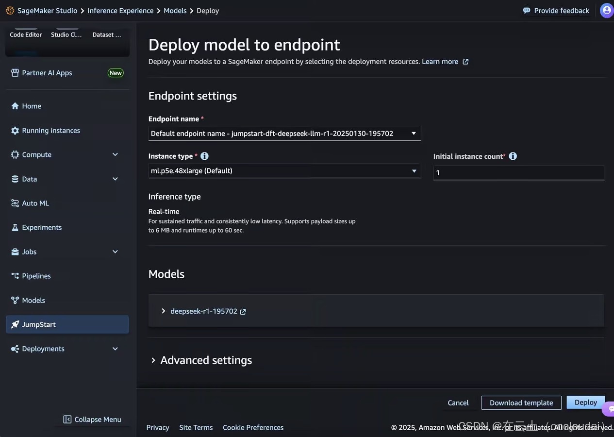This screenshot has height=437, width=614.
Task: Click the Cancel button
Action: (x=458, y=403)
